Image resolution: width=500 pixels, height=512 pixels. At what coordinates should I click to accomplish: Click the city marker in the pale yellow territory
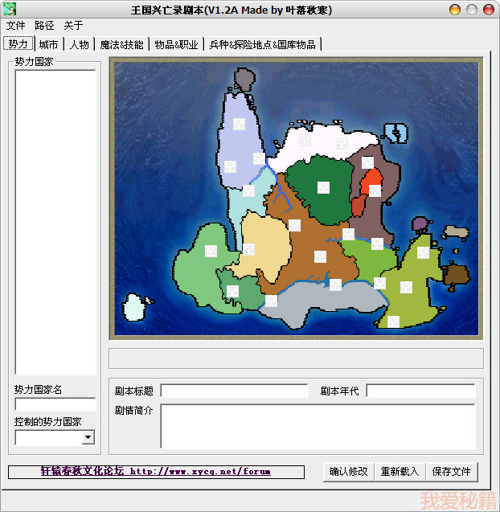tap(249, 249)
